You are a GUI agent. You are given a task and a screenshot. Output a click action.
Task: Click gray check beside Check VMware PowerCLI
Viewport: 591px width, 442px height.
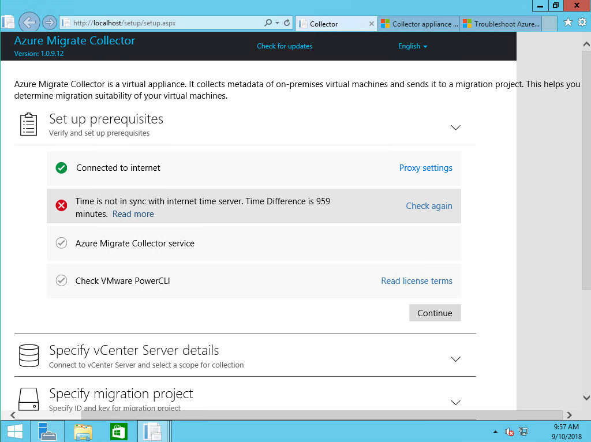tap(61, 281)
